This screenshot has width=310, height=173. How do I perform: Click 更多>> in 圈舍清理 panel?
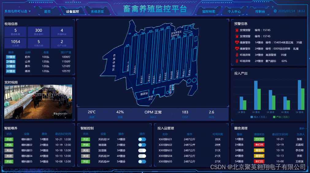coord(303,128)
